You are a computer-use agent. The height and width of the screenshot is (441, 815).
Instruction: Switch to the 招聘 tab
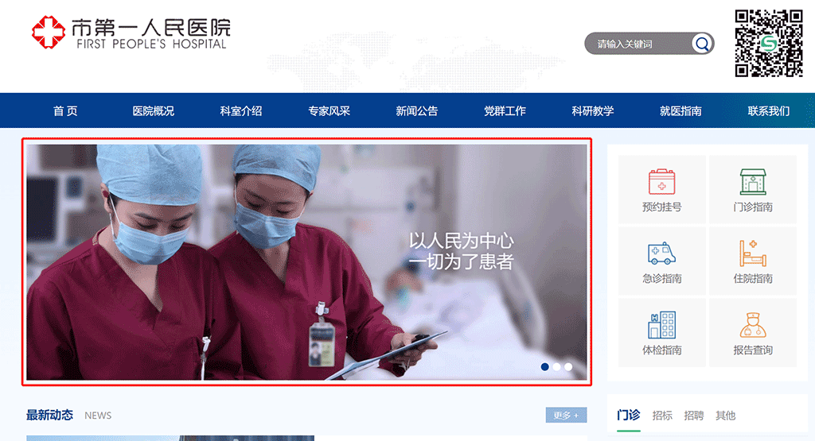pyautogui.click(x=694, y=416)
